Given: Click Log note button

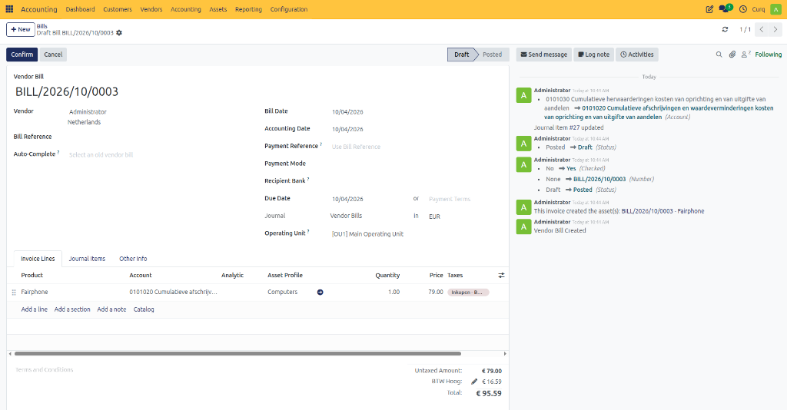Looking at the screenshot, I should tap(594, 55).
